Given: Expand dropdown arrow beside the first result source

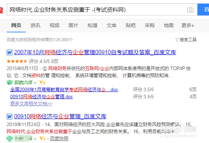Looking at the screenshot, I should [x=35, y=83].
